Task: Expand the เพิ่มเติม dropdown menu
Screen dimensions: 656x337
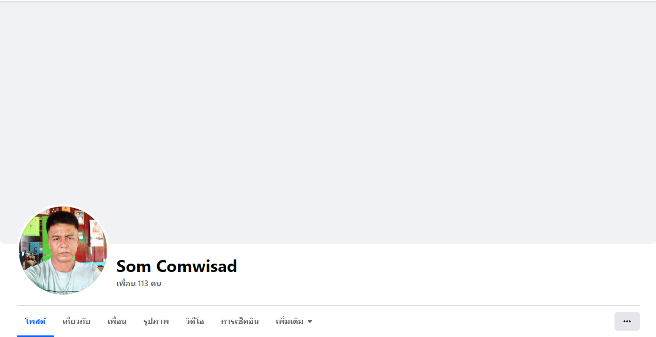Action: click(294, 321)
